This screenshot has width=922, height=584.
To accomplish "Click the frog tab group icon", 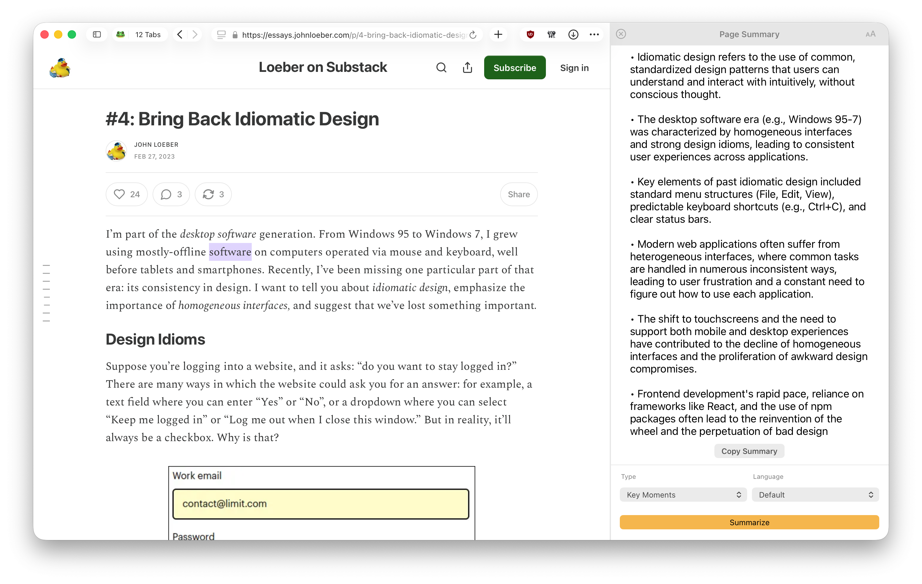I will [120, 34].
